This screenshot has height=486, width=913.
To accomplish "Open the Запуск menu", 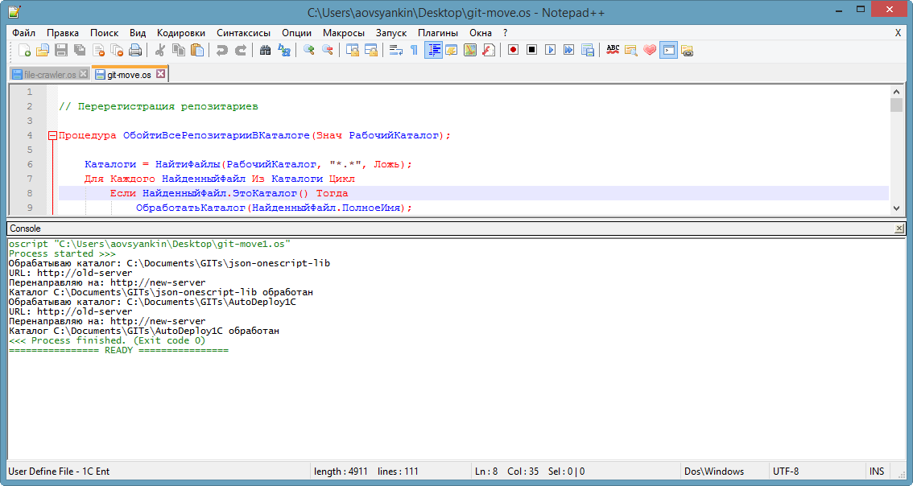I will [391, 33].
